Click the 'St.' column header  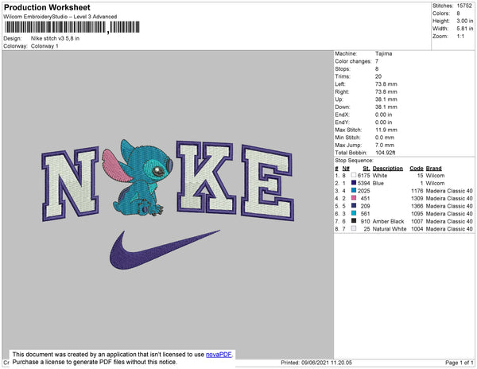(x=366, y=169)
